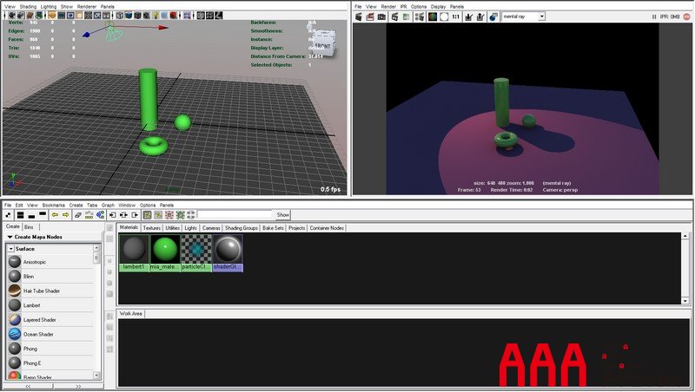
Task: Click down arrow of materials panel scrollbar
Action: (x=685, y=301)
